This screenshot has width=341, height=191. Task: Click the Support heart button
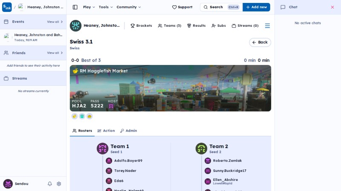click(182, 7)
